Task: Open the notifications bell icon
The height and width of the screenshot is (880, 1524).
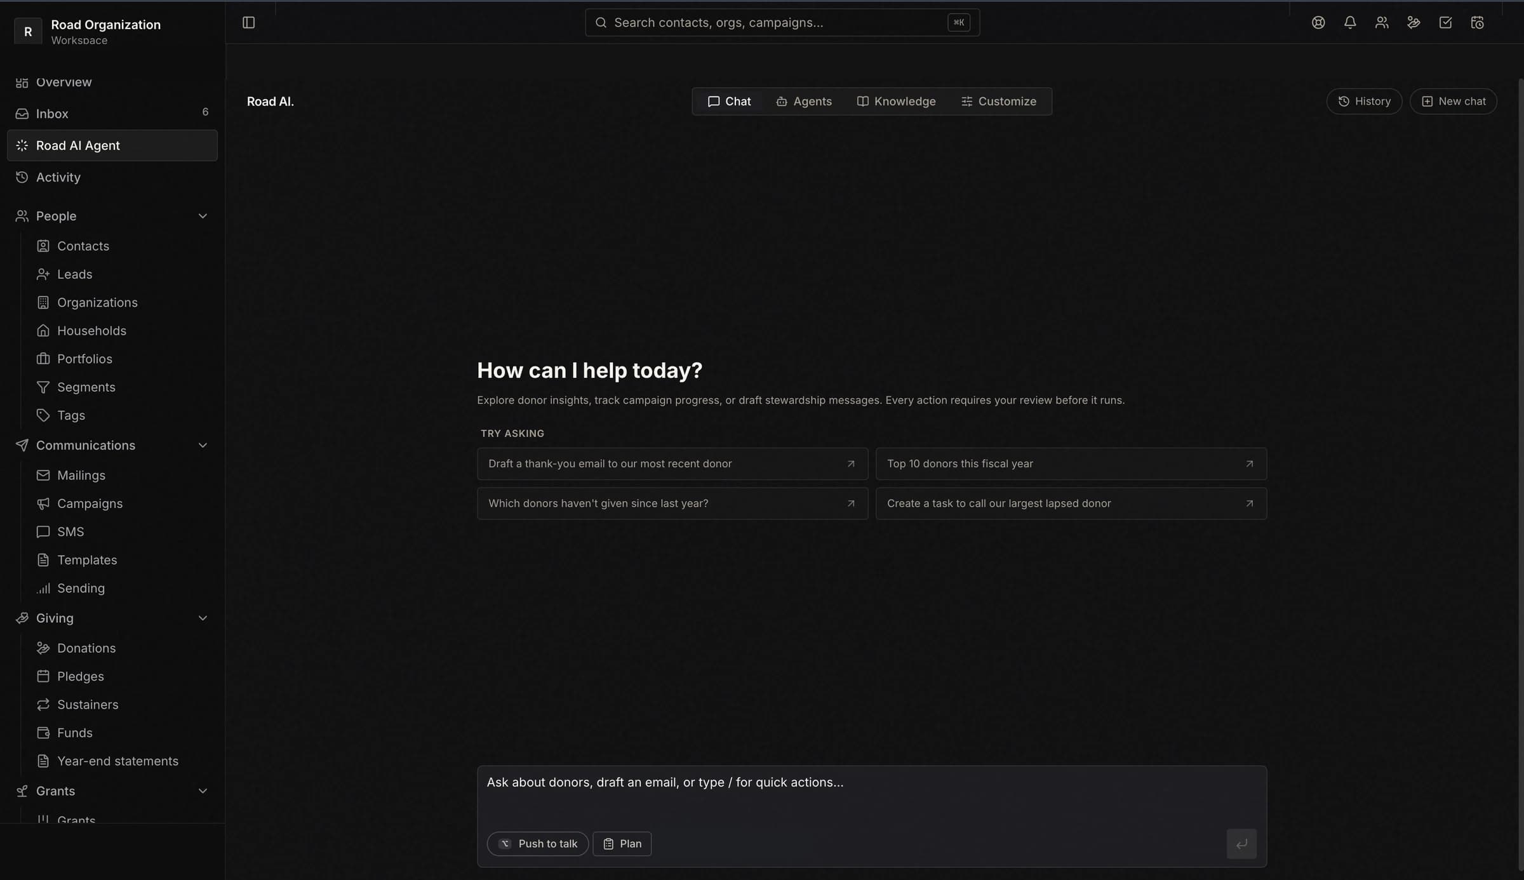Action: coord(1350,22)
